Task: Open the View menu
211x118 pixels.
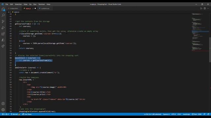Action: point(25,4)
